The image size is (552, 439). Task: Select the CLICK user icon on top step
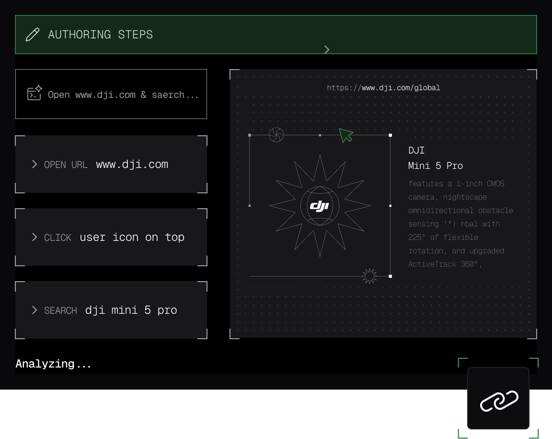click(111, 237)
